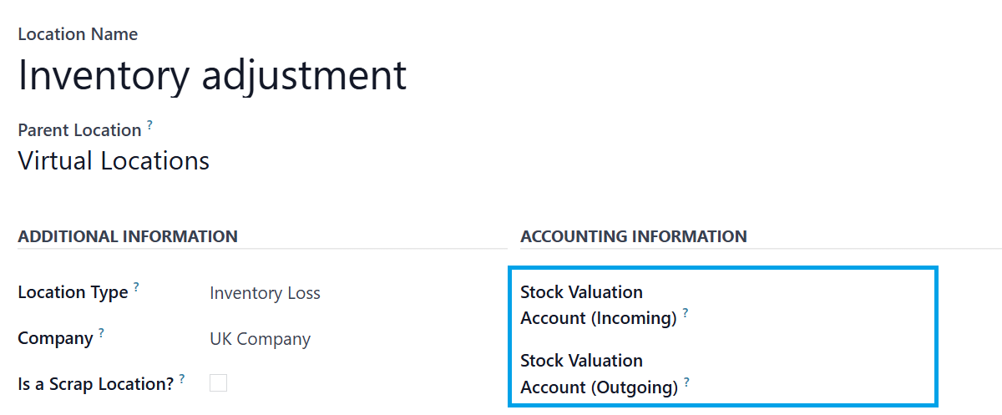This screenshot has height=415, width=1002.
Task: Click the Location Name label
Action: coord(78,34)
